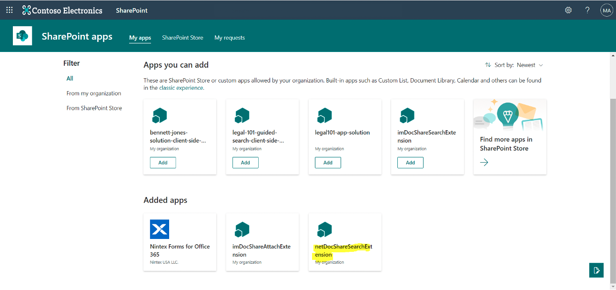Click SharePoint in the suite header

(131, 10)
